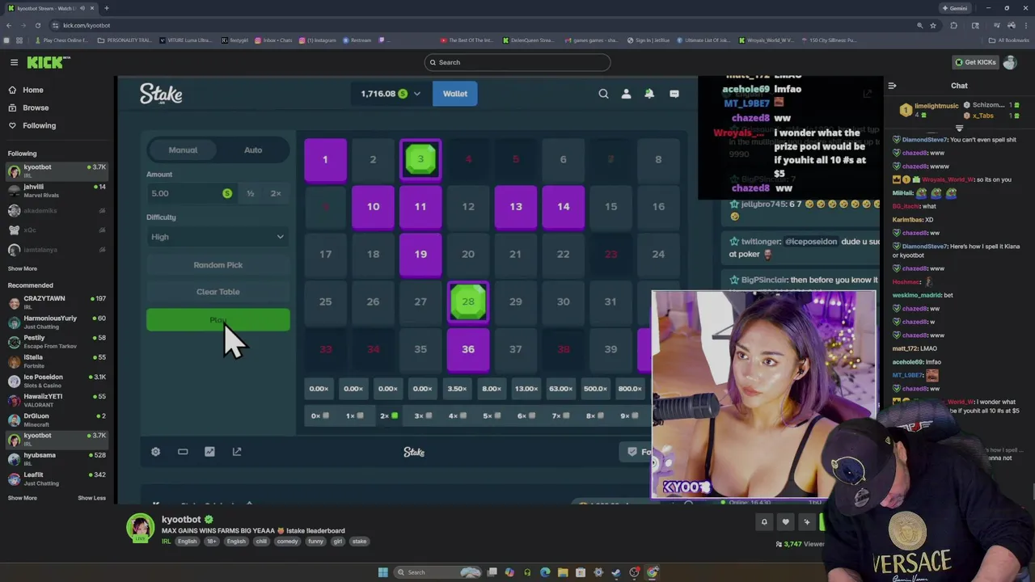1035x582 pixels.
Task: Click the Stake logo
Action: [x=161, y=94]
